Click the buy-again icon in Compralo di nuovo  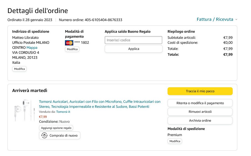pos(44,135)
